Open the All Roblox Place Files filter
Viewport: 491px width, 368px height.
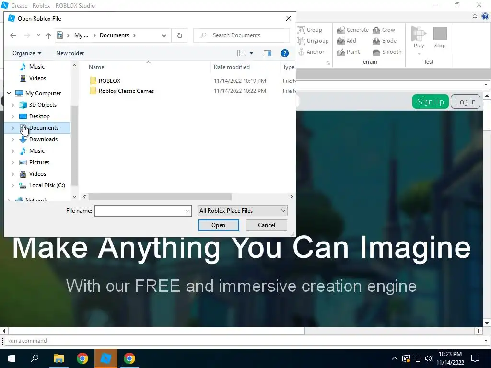242,211
